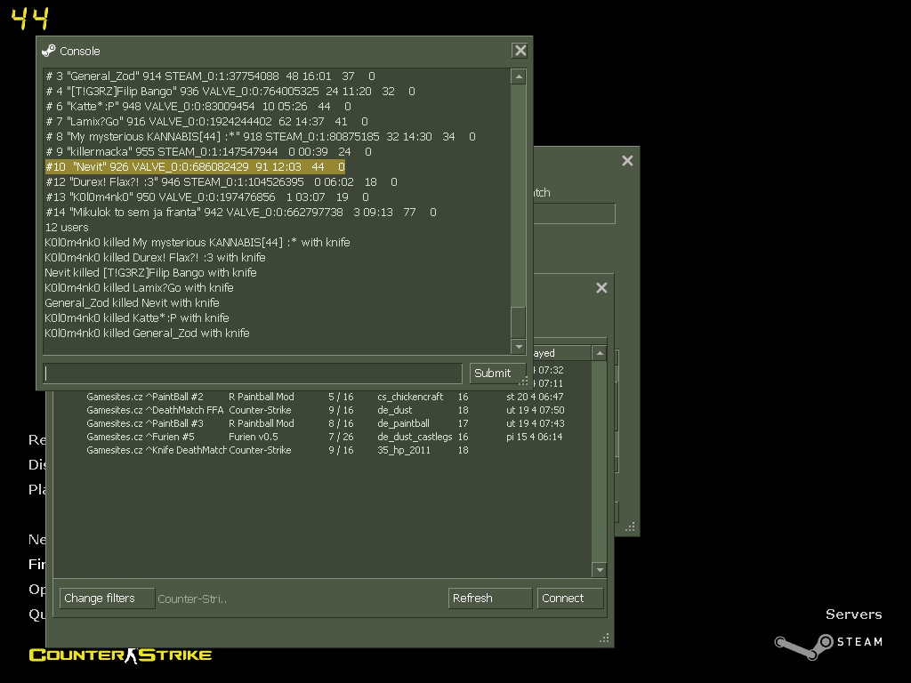Click the Connect button
Screen dimensions: 911x683
[570, 599]
